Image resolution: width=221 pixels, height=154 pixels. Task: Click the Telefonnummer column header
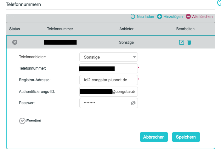pos(60,29)
